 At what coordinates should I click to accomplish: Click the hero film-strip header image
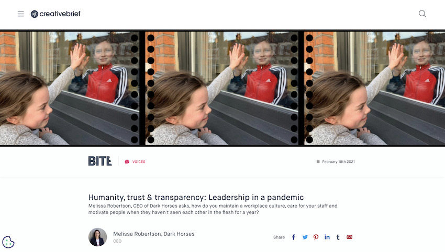(222, 88)
